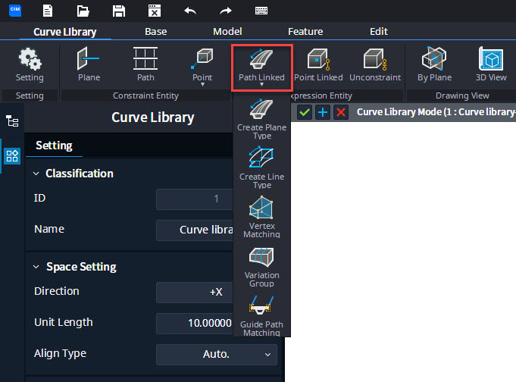Click the Constraint Entity group label
The width and height of the screenshot is (516, 382).
point(145,95)
